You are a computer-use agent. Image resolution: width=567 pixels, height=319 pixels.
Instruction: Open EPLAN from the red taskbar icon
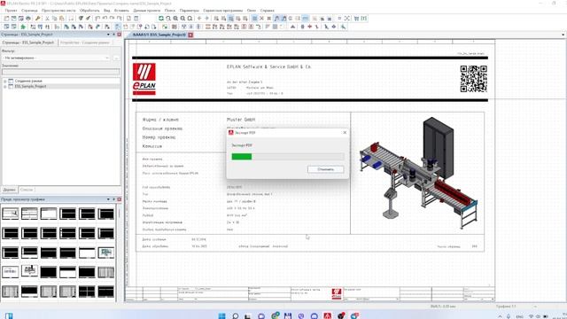click(327, 315)
